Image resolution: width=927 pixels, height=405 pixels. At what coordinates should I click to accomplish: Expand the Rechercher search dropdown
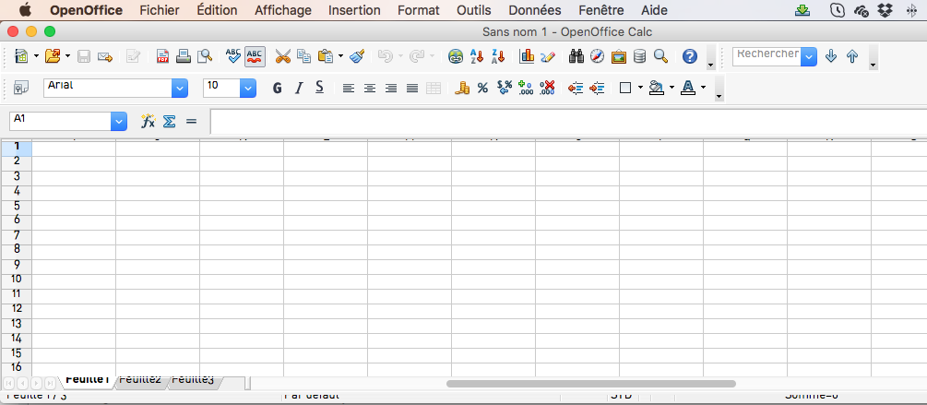coord(809,57)
